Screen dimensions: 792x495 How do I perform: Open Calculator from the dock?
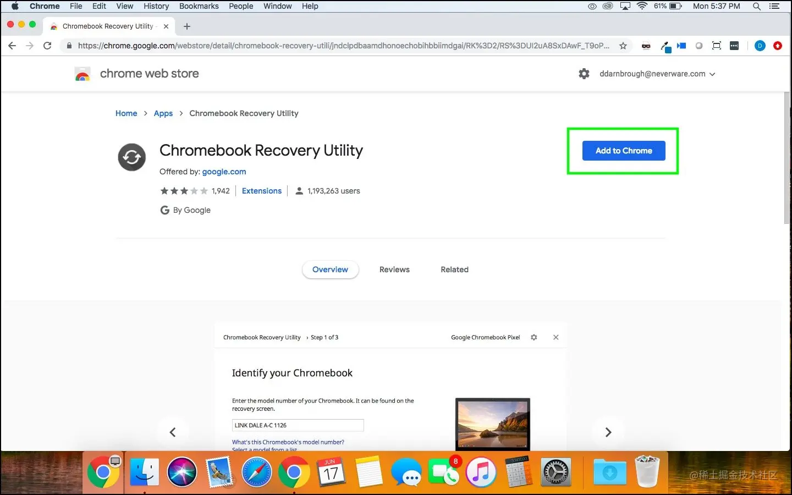click(x=519, y=472)
